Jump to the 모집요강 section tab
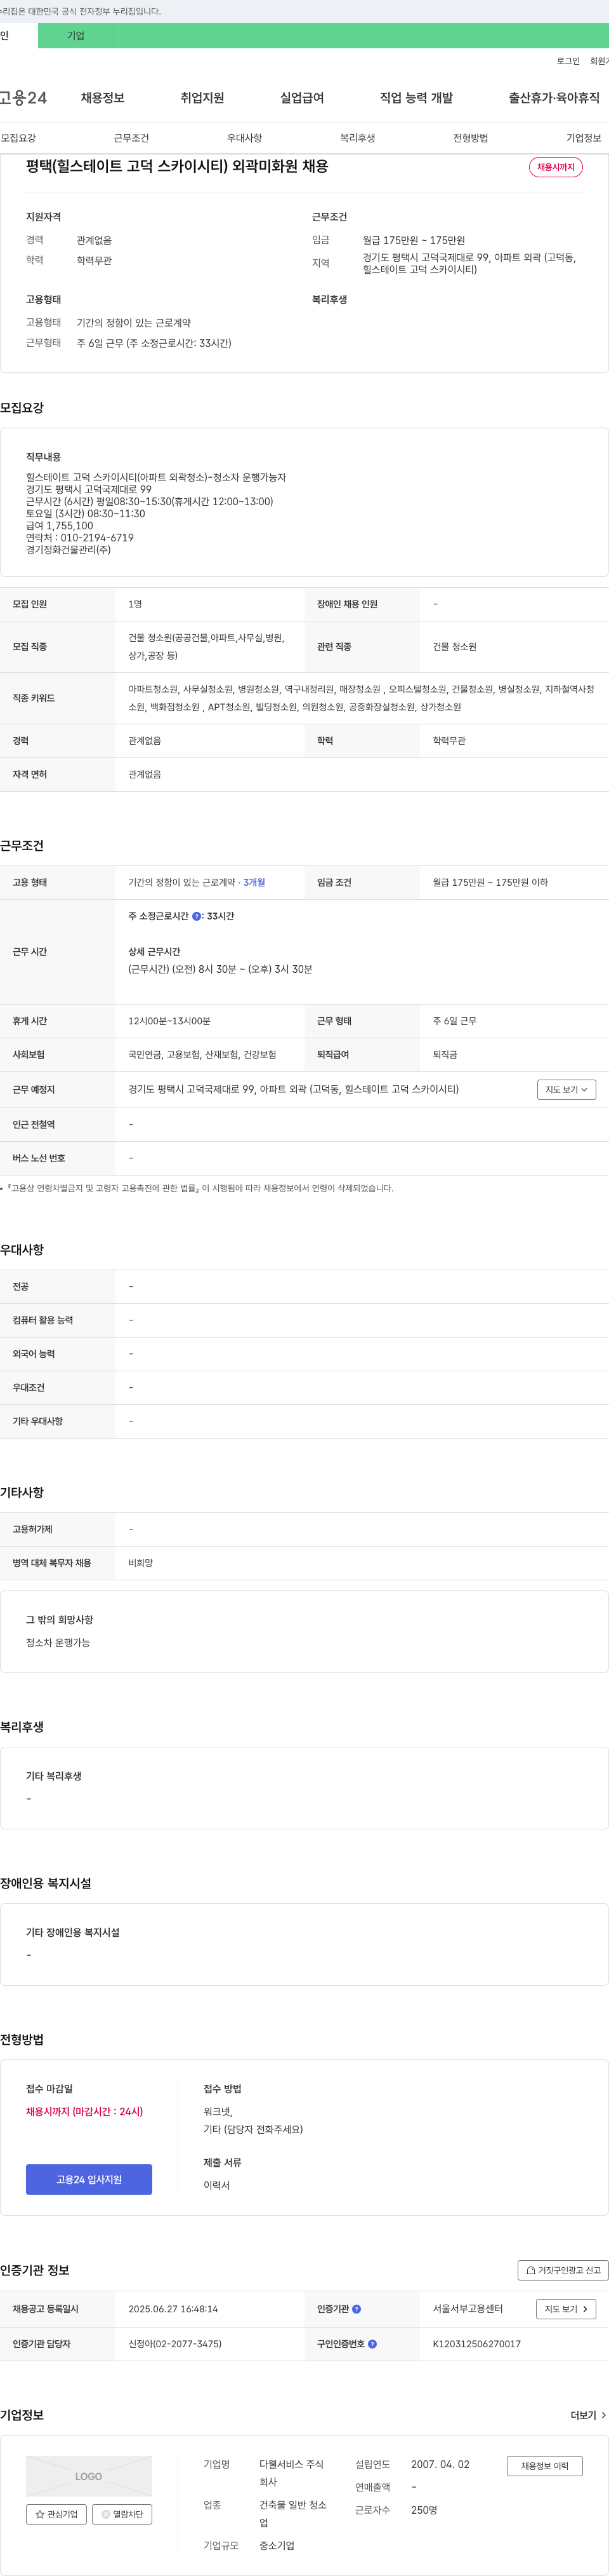 [18, 138]
